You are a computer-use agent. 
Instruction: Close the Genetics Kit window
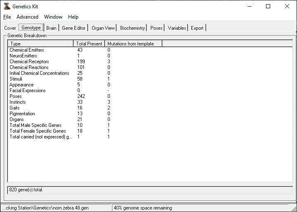click(x=287, y=6)
